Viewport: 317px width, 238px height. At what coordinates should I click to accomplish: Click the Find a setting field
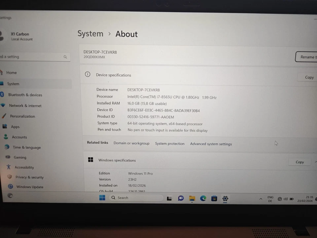click(x=35, y=57)
